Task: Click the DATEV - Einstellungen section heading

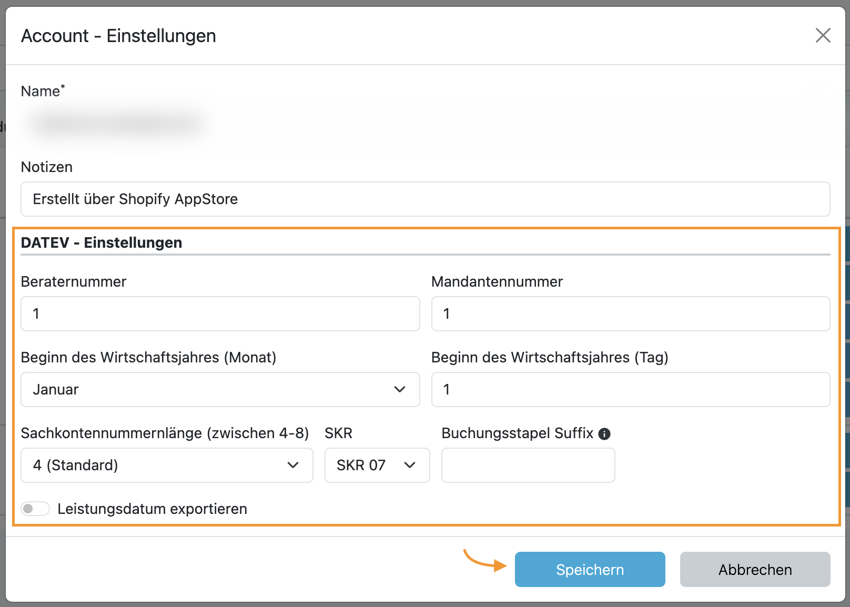Action: click(102, 242)
